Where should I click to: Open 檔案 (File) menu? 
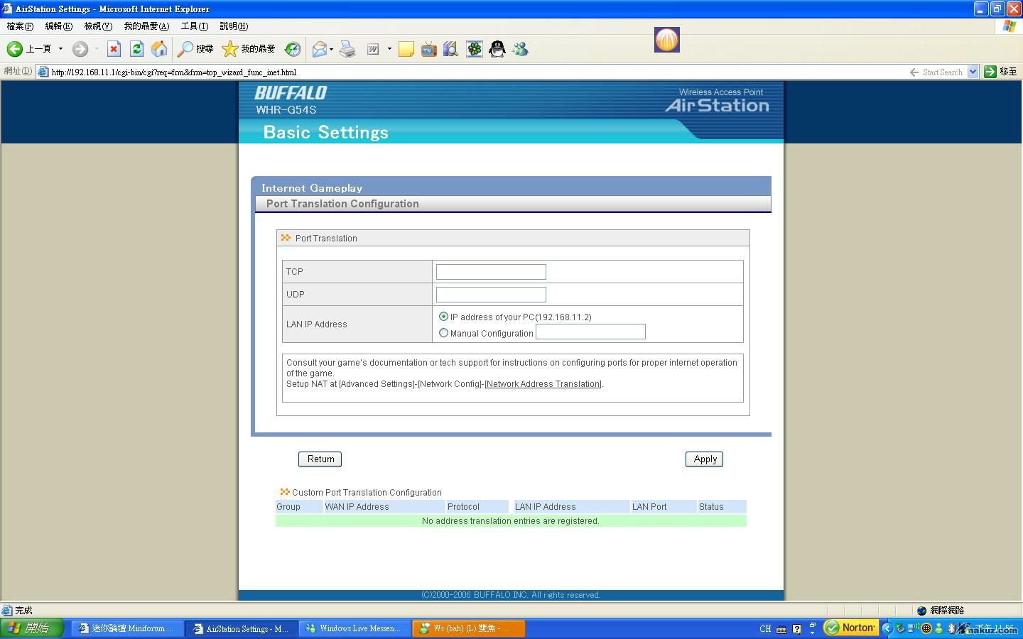point(20,26)
